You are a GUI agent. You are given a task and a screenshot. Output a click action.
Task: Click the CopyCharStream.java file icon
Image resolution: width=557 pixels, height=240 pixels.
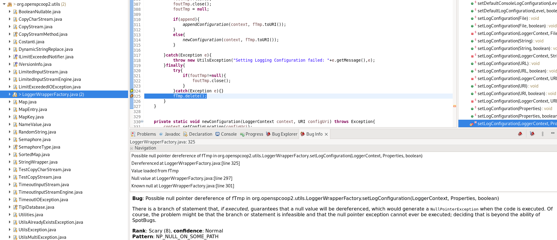pos(15,19)
